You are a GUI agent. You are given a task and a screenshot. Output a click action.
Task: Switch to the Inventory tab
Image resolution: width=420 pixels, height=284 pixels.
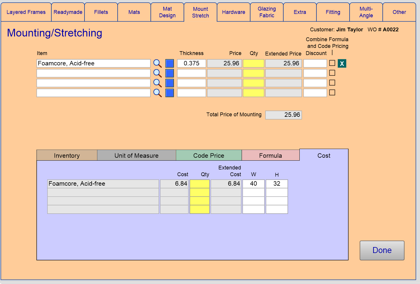(x=67, y=156)
